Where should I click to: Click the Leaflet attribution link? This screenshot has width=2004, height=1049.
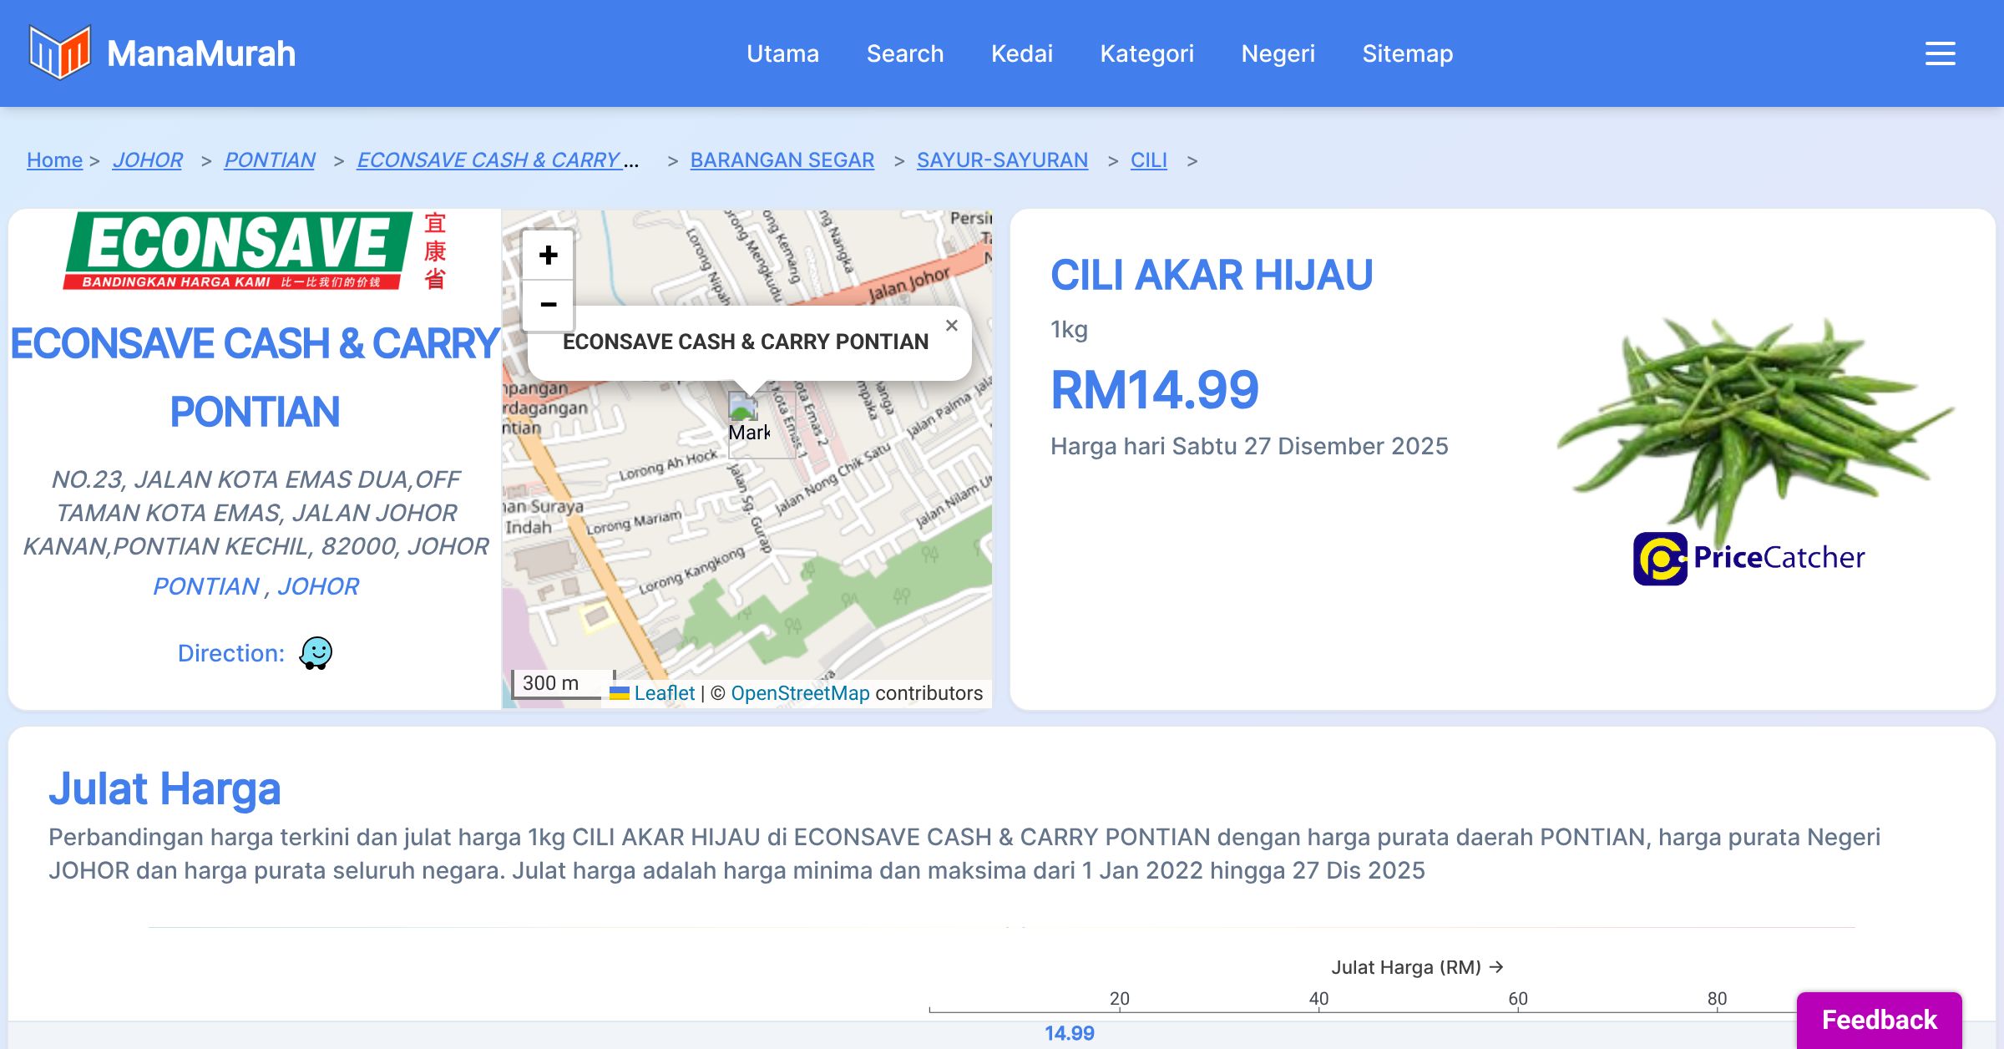tap(664, 693)
